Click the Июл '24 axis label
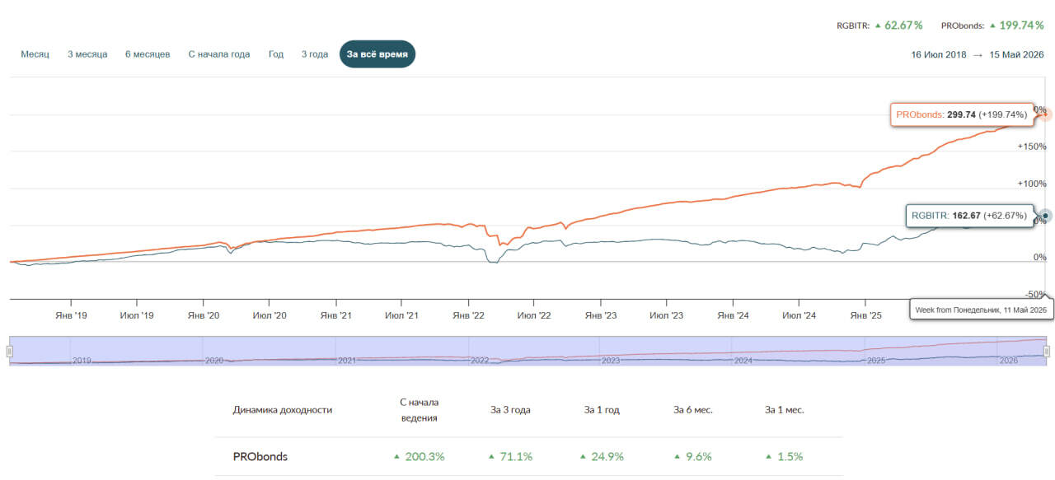 coord(799,315)
